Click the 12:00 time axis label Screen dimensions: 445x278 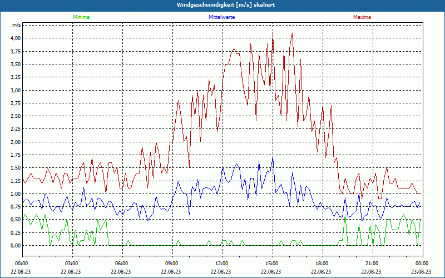(x=222, y=264)
